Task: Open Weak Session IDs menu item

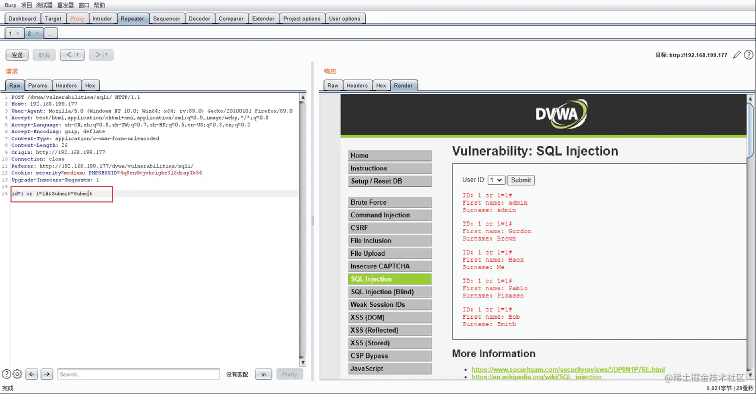Action: [x=389, y=304]
